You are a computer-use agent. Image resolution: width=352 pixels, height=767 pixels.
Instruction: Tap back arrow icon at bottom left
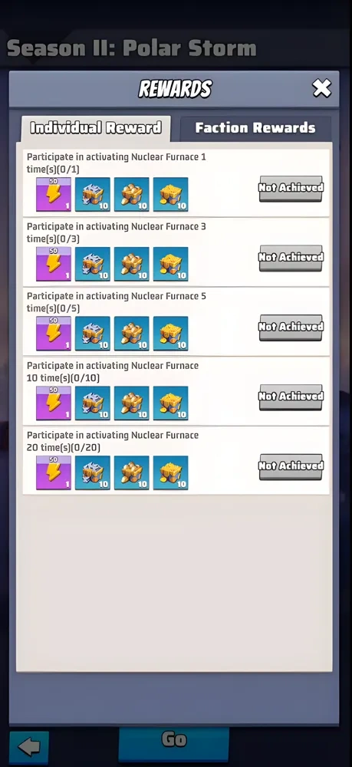point(29,748)
